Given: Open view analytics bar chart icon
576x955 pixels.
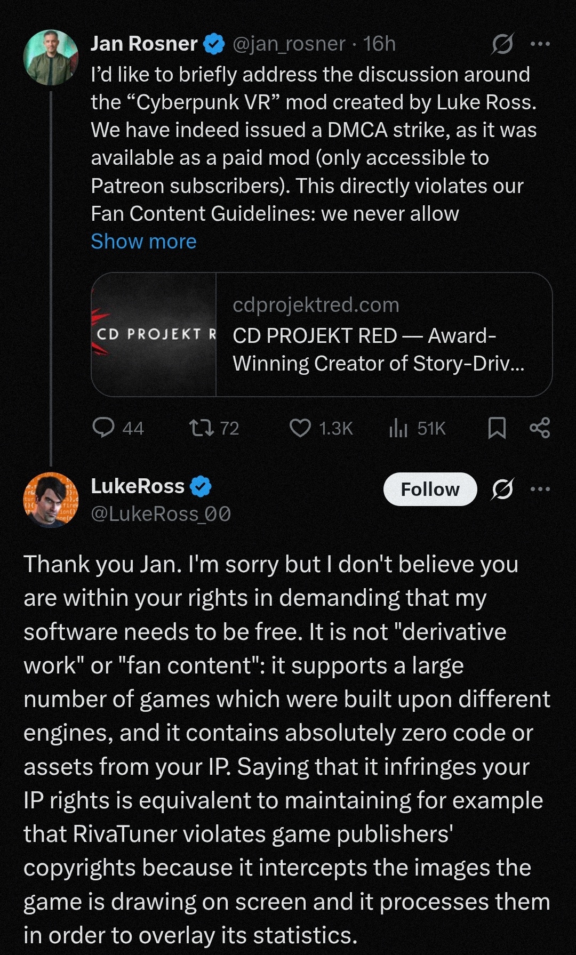Looking at the screenshot, I should tap(398, 428).
